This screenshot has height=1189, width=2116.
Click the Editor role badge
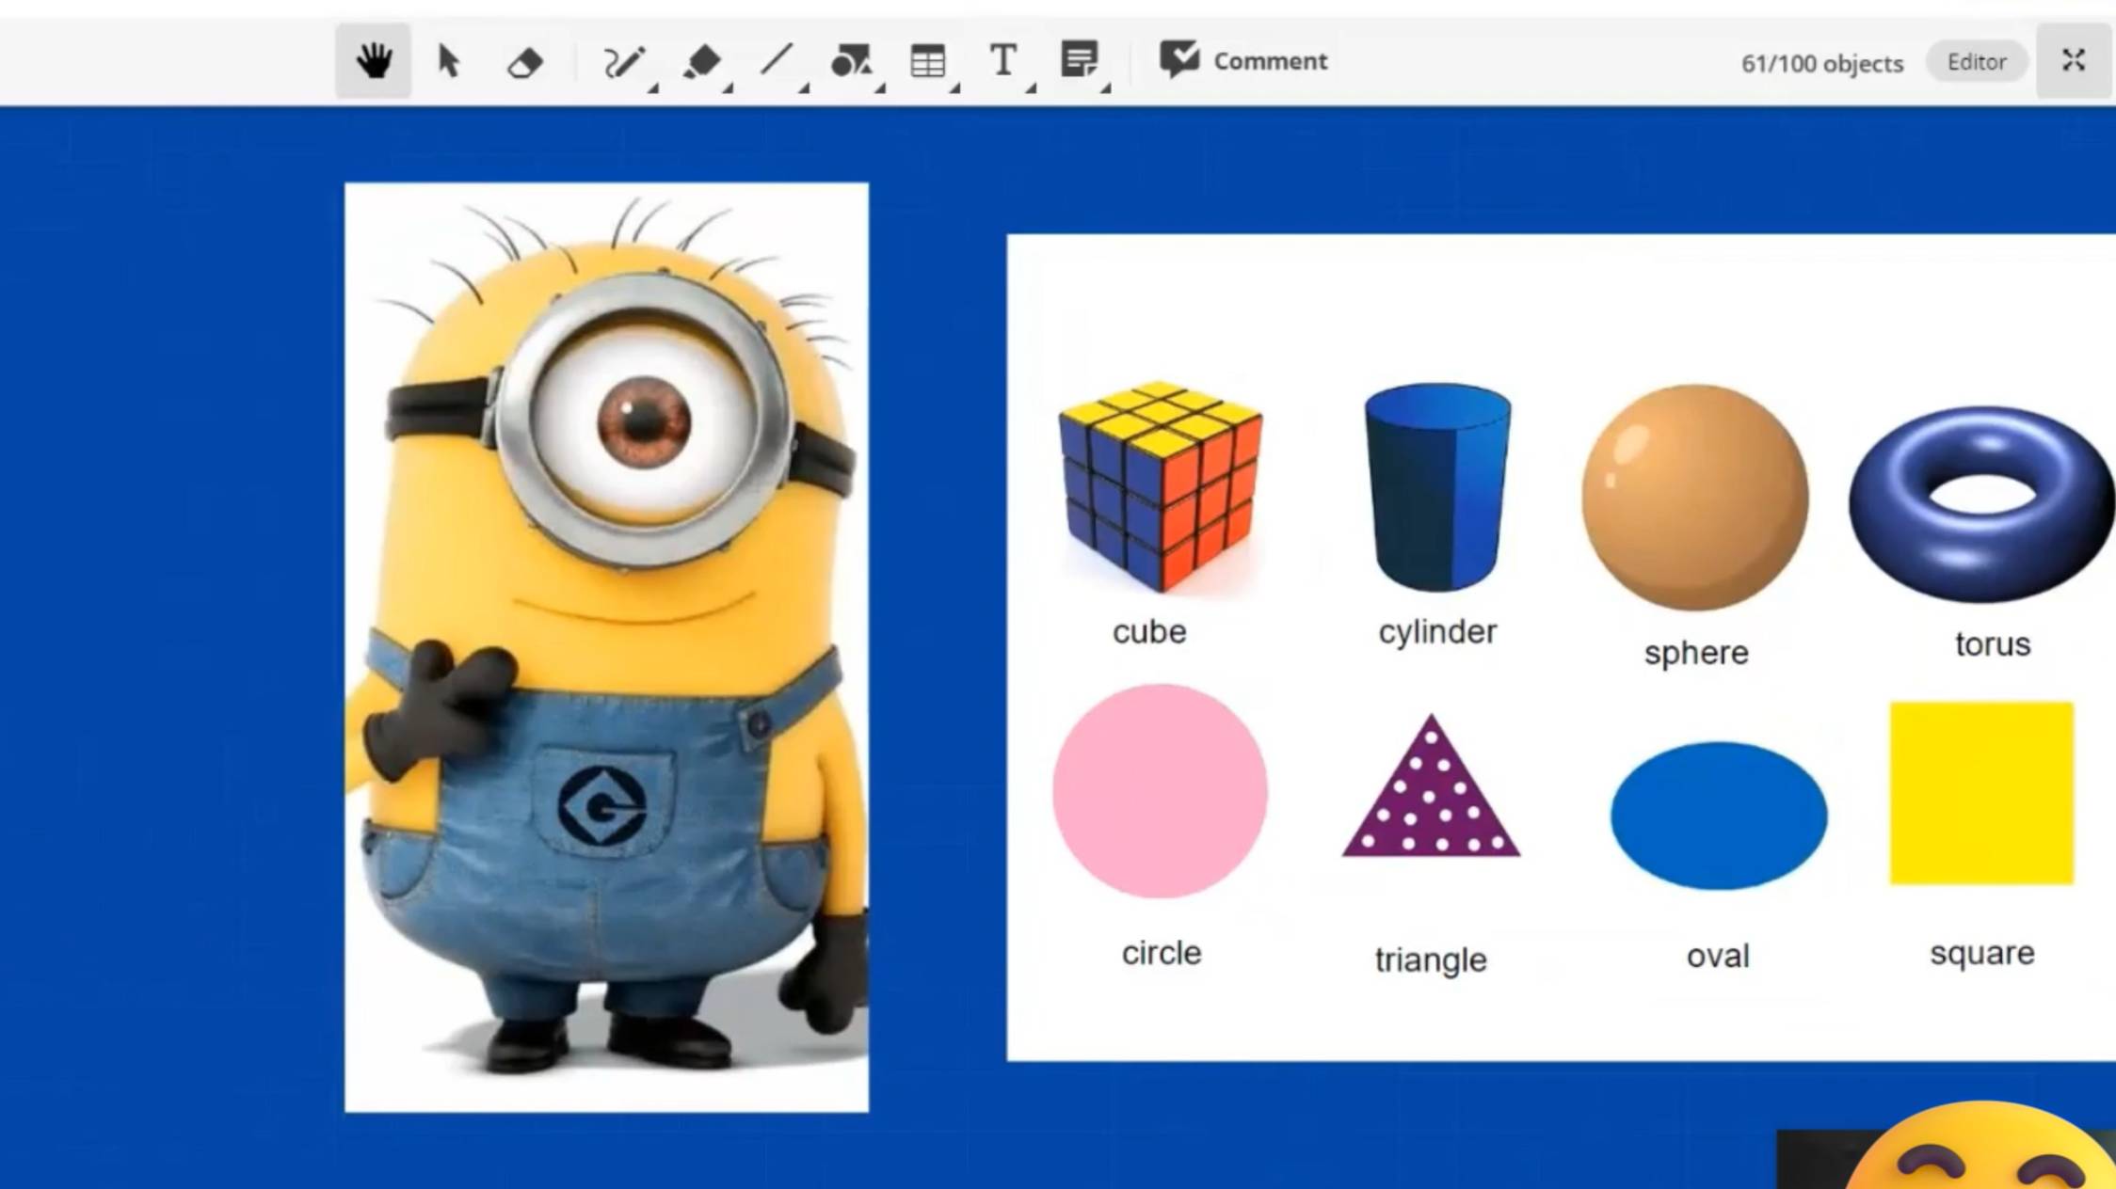(1976, 62)
